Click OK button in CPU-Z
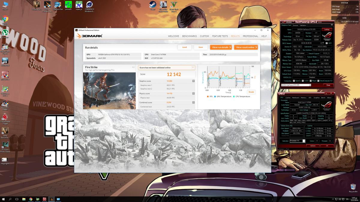The image size is (360, 202). [327, 146]
